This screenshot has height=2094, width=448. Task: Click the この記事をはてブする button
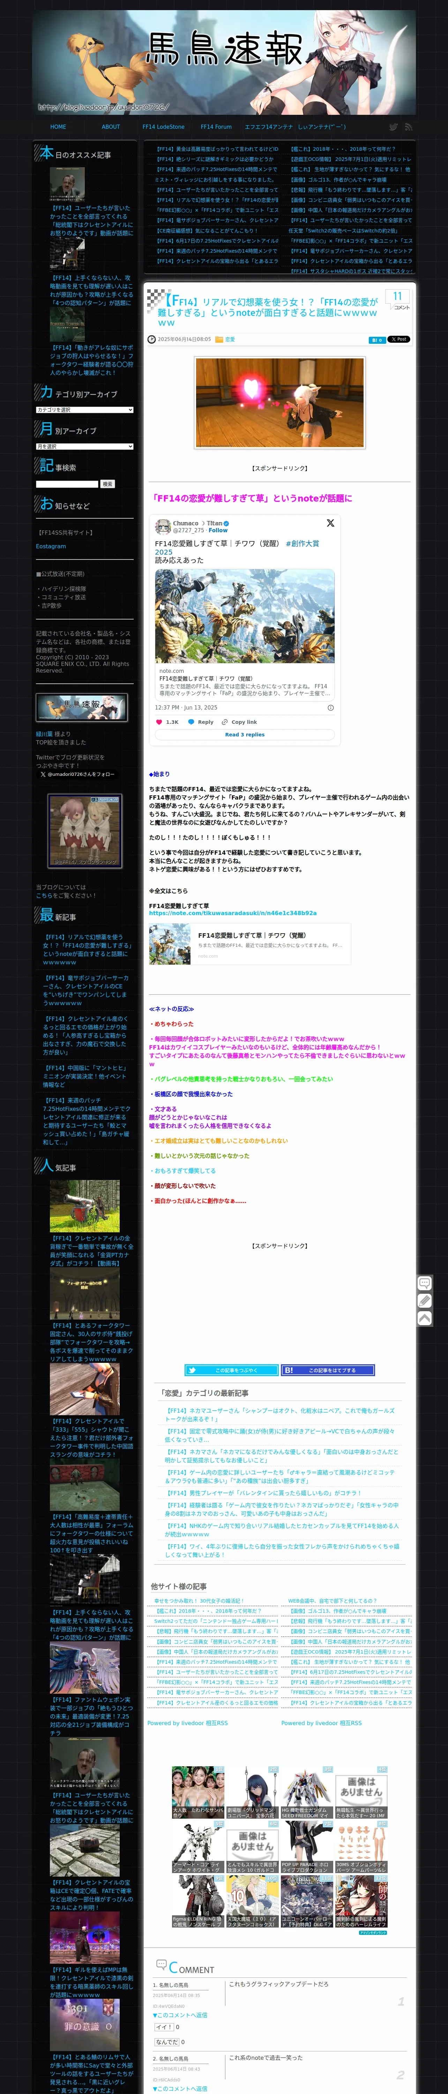click(x=328, y=1370)
